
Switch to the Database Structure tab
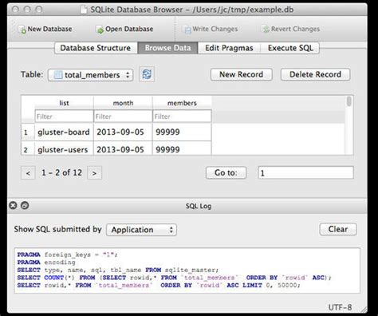click(x=96, y=48)
